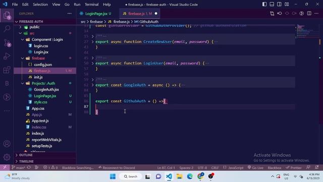The width and height of the screenshot is (323, 182).
Task: Change UTF-8 file encoding
Action: pos(202,167)
